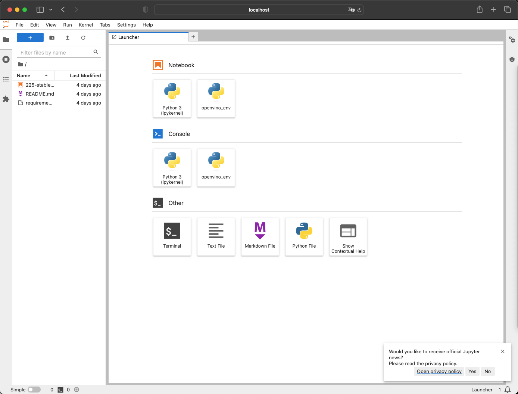
Task: Create a new Python File
Action: (304, 237)
